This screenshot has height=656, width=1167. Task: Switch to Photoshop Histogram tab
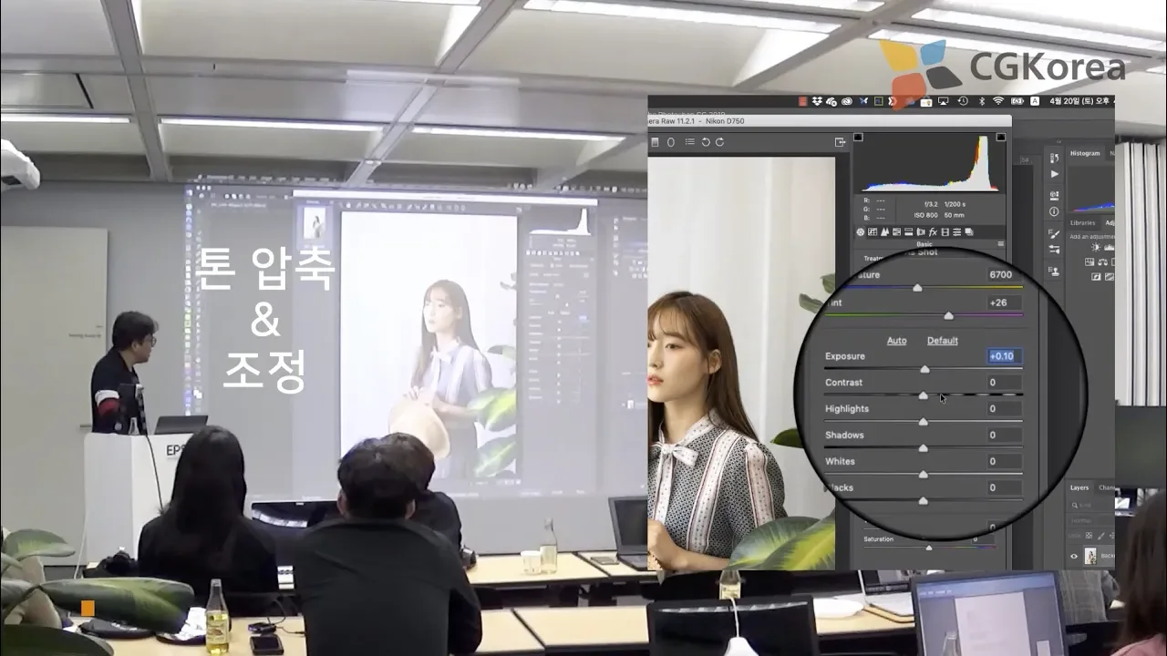(x=1085, y=153)
